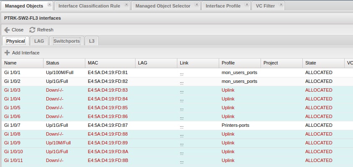Click Down/-/- status of Gi 1/0/5
353x167 pixels.
point(55,108)
